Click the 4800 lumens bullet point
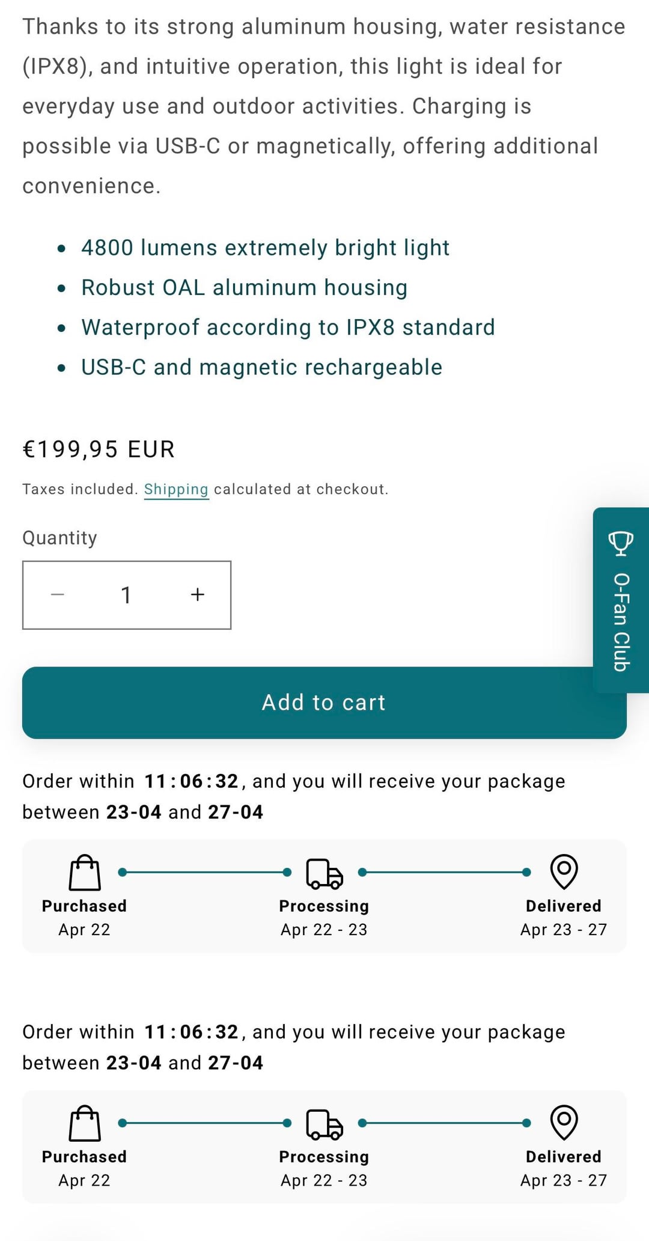This screenshot has width=649, height=1241. point(265,248)
